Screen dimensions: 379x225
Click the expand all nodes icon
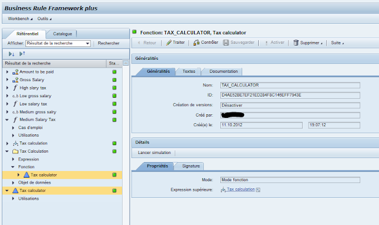click(x=11, y=54)
